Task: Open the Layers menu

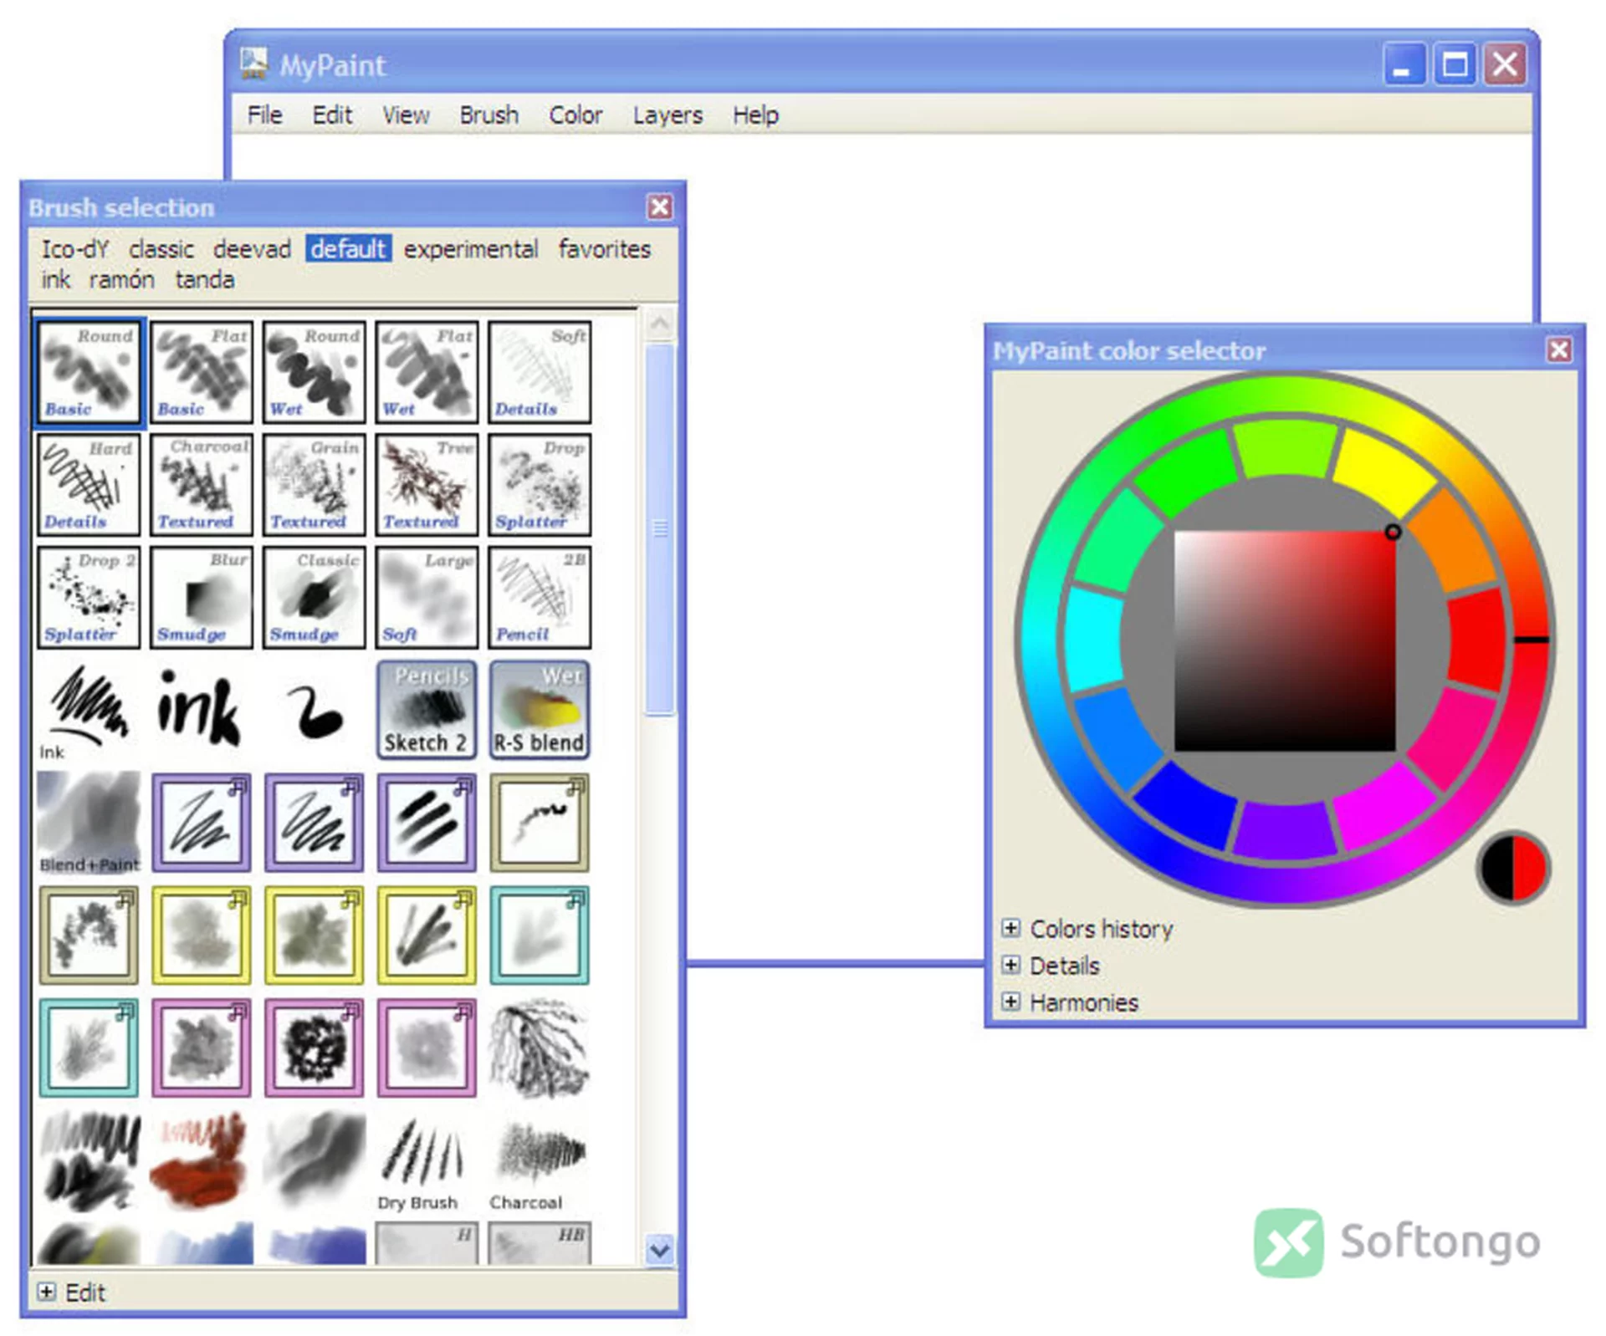Action: (x=667, y=115)
